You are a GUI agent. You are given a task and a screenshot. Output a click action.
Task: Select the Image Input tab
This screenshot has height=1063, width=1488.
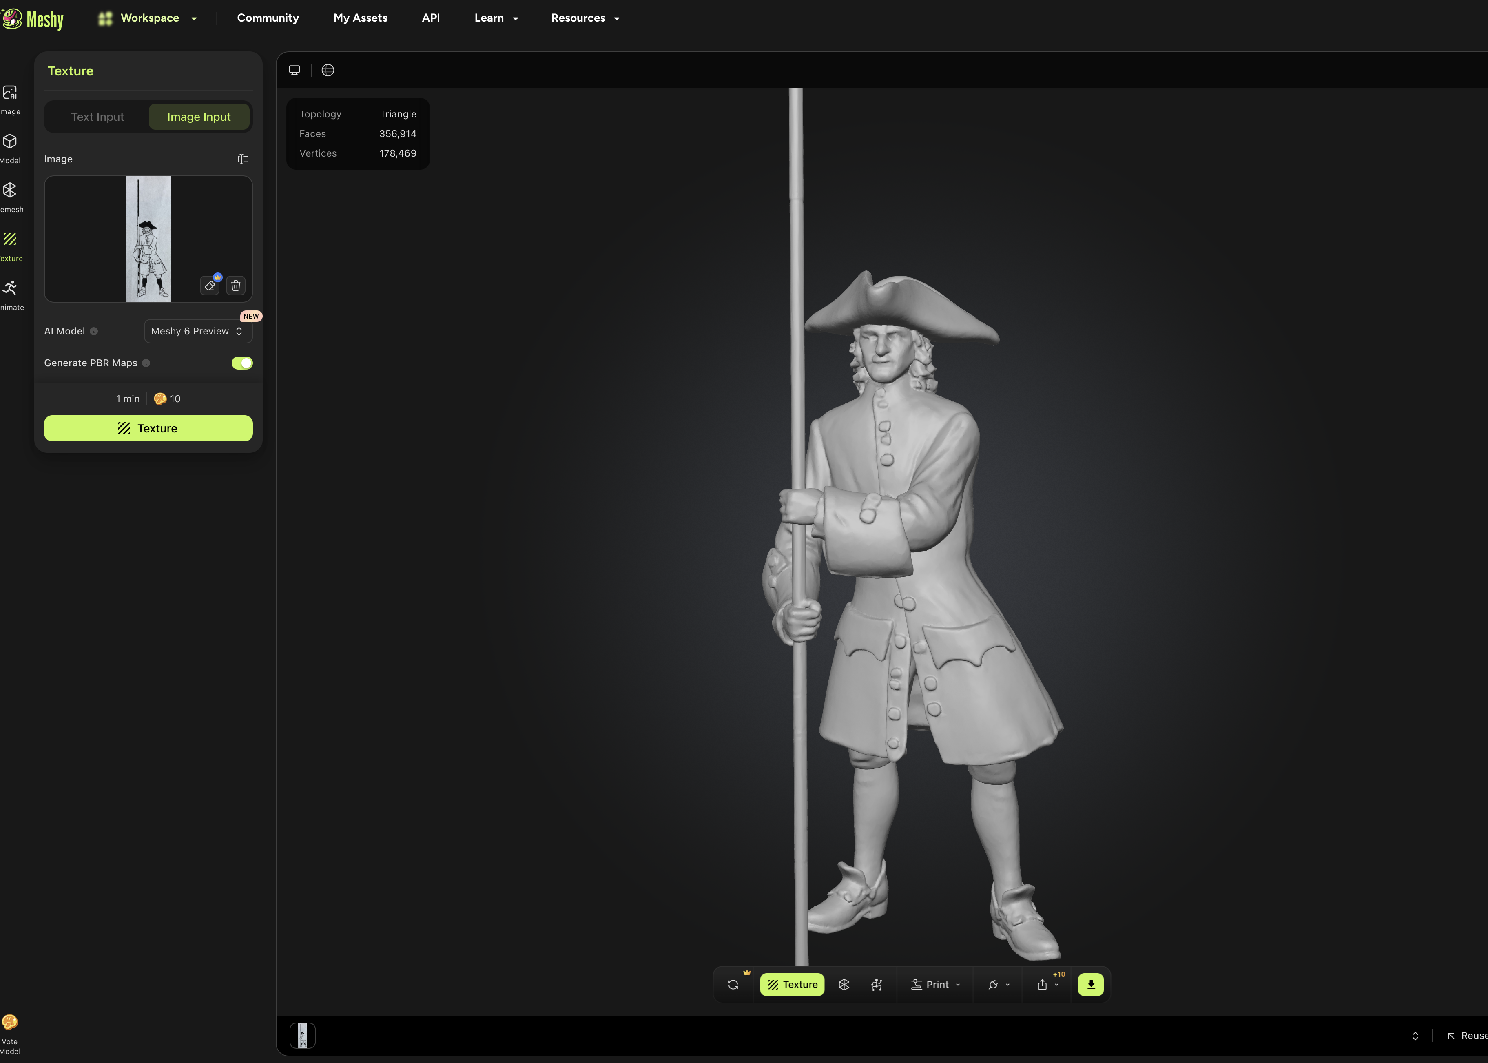pos(199,117)
